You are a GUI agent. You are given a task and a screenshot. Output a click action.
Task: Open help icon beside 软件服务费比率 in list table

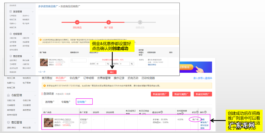183,114
